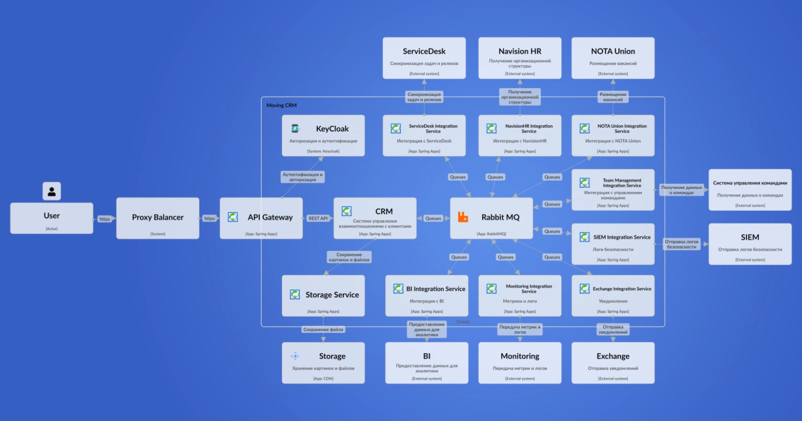The width and height of the screenshot is (802, 421).
Task: Click the [Actor] tag under User
Action: [x=52, y=229]
